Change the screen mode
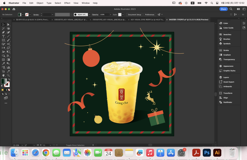This screenshot has height=160, width=247. pyautogui.click(x=6, y=98)
